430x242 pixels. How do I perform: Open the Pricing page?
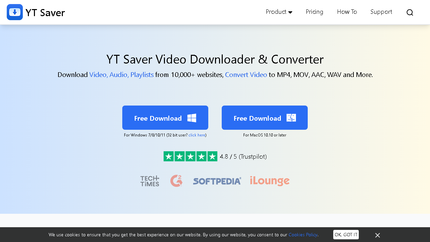[x=314, y=12]
